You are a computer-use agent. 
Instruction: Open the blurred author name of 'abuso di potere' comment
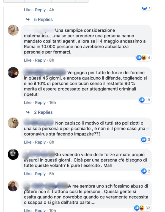pos(46,186)
